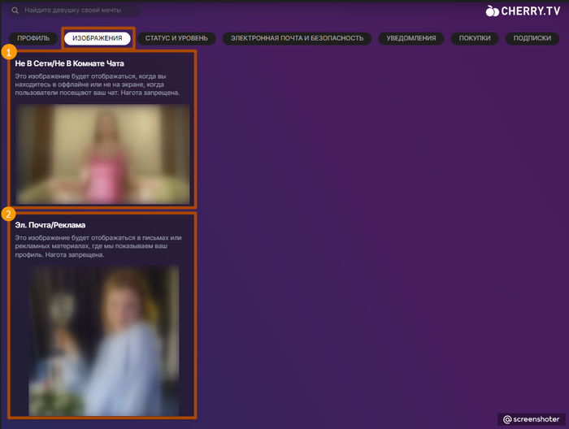The image size is (569, 429).
Task: Click the orange badge numbered 1
Action: 9,52
